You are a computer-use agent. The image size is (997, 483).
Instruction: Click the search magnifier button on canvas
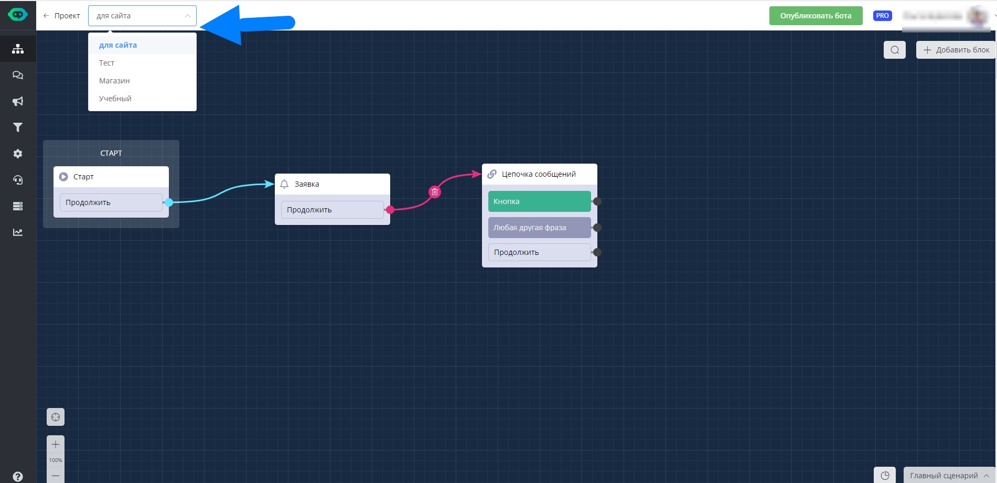894,50
